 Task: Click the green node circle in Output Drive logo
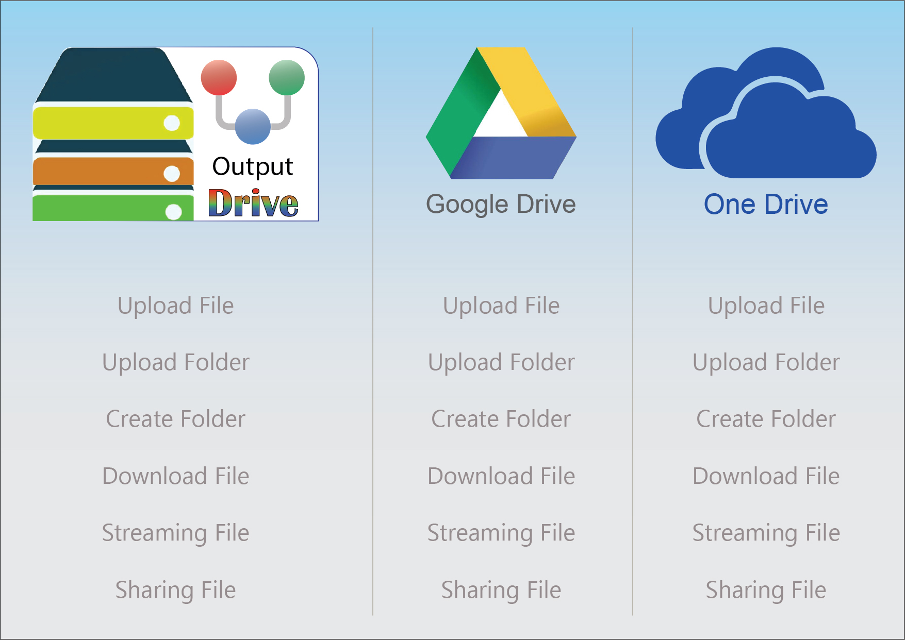pyautogui.click(x=287, y=78)
